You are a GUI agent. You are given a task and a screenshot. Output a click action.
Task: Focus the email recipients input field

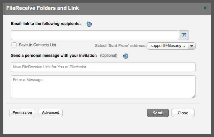(95, 35)
